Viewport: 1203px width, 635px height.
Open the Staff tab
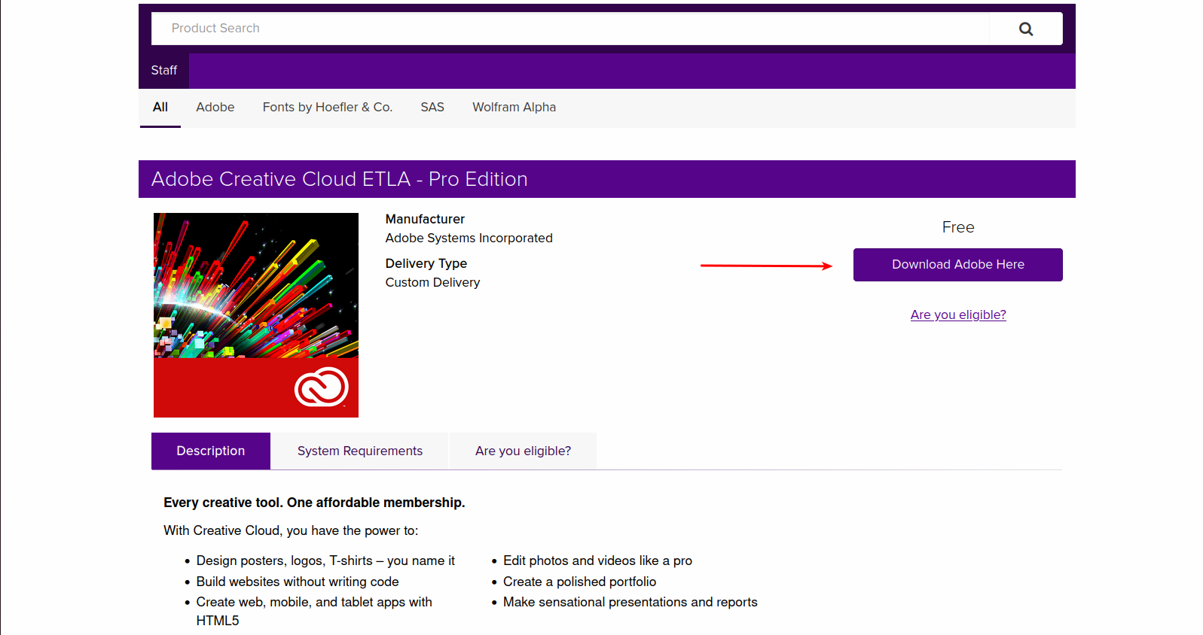pos(163,71)
